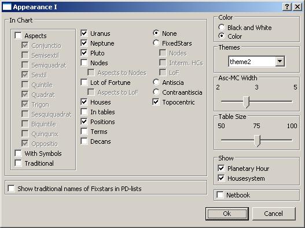Click the Asc-MC Width slider thumb
Image resolution: width=305 pixels, height=228 pixels.
pos(247,102)
